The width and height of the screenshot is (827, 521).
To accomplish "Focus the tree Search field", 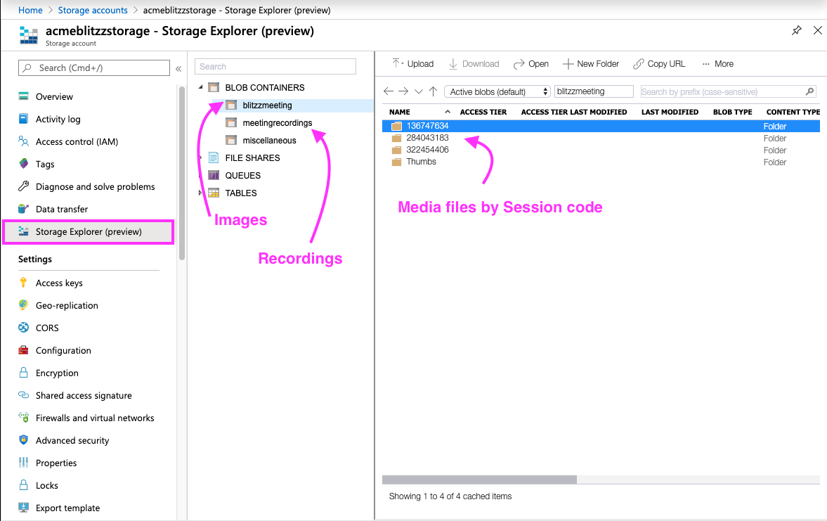I will click(x=275, y=67).
